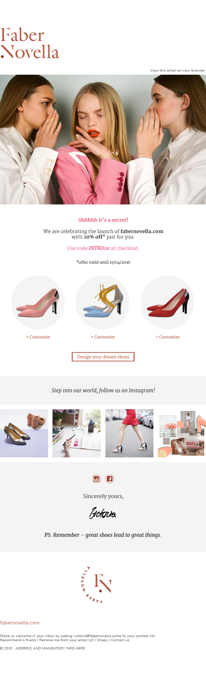Screen dimensions: 206x677
Task: Select the red pump shoe image
Action: 168,303
